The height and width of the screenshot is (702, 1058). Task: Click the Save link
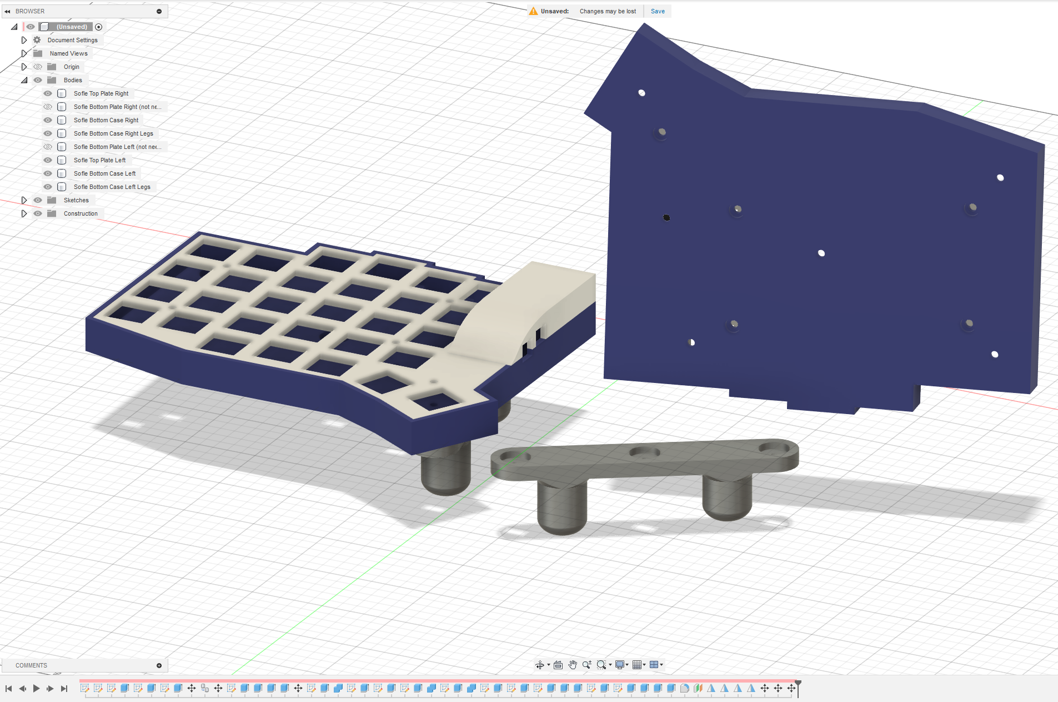658,11
